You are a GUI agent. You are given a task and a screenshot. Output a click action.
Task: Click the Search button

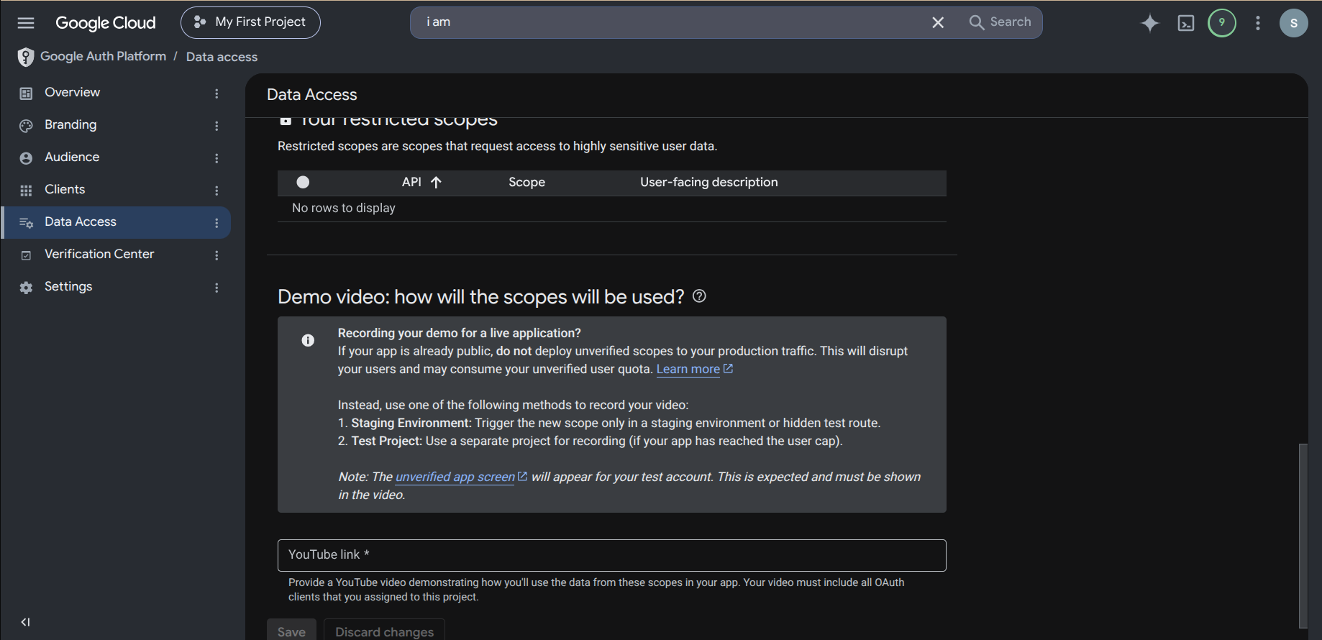pos(1000,22)
